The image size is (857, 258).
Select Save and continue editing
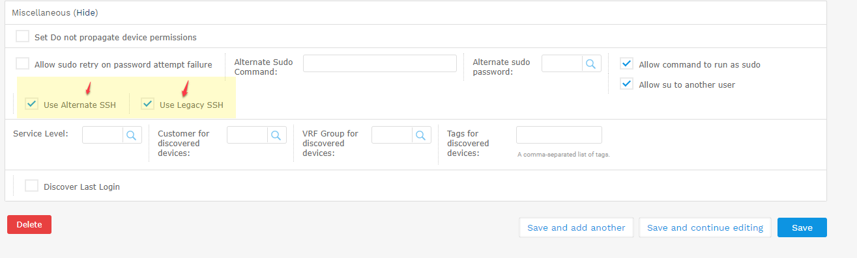click(705, 227)
